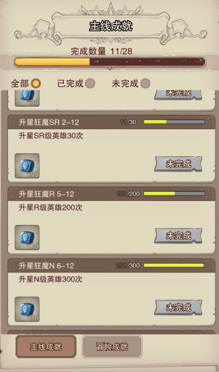The width and height of the screenshot is (219, 372).
Task: Switch to the 主线成就 tab
Action: (46, 347)
